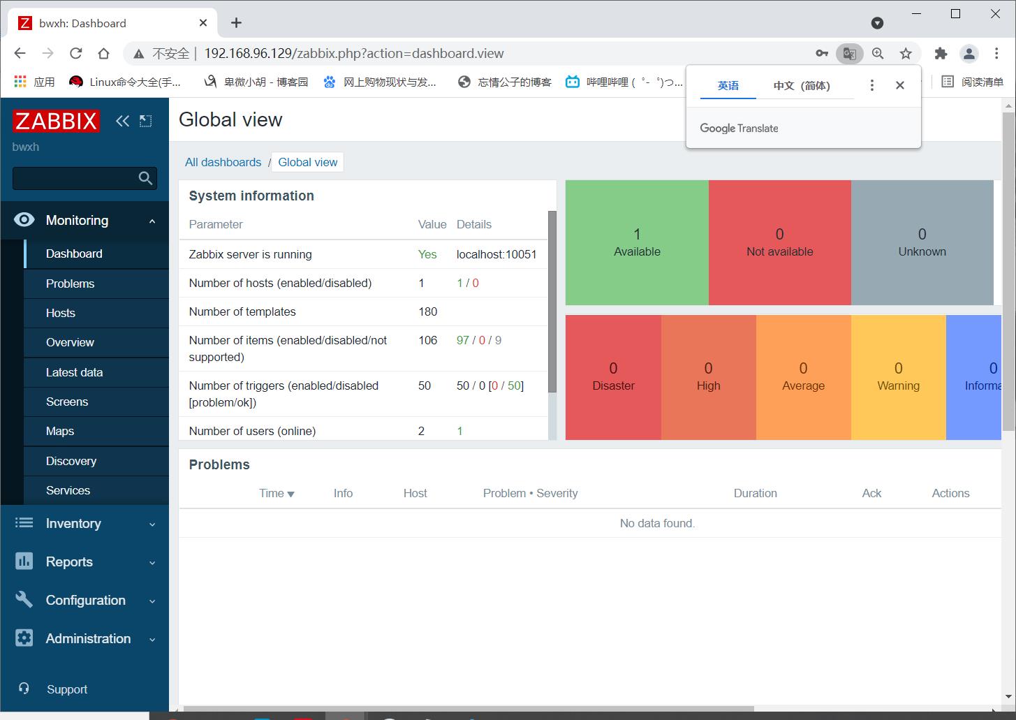Open the Linux命令大全 bookmark
This screenshot has height=720, width=1016.
tap(125, 82)
